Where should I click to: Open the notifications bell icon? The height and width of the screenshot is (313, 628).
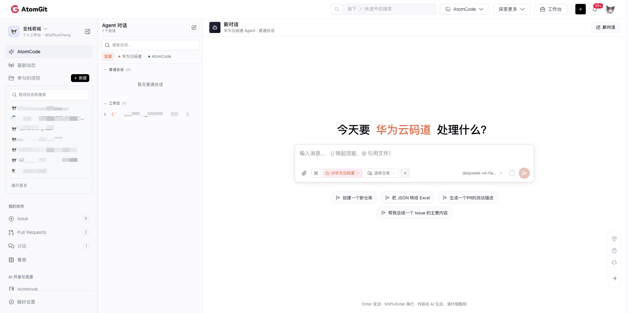click(595, 9)
